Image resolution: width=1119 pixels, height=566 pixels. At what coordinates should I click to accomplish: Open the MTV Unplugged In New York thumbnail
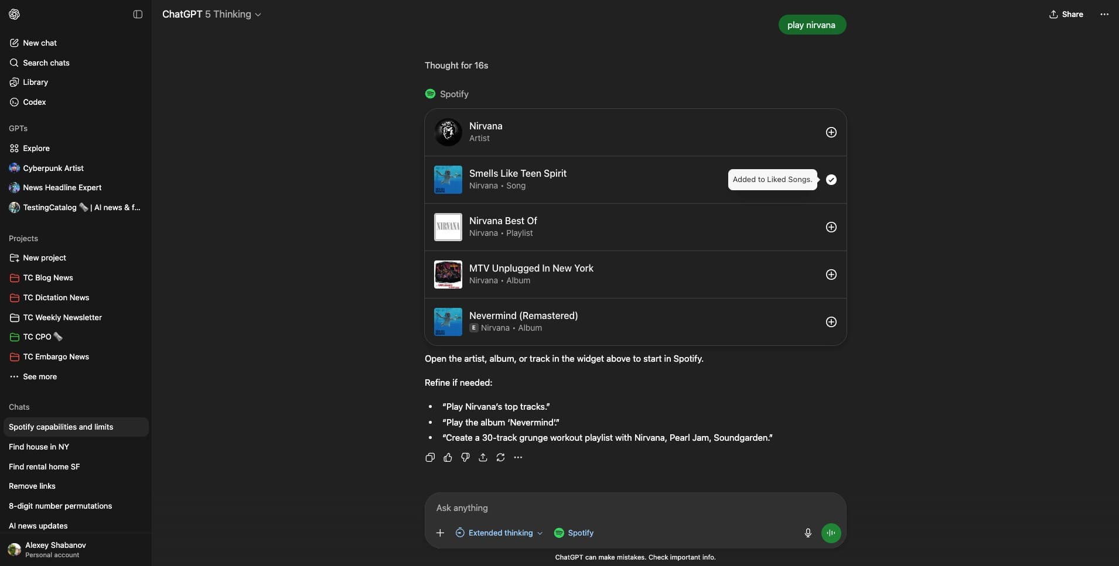pyautogui.click(x=448, y=275)
